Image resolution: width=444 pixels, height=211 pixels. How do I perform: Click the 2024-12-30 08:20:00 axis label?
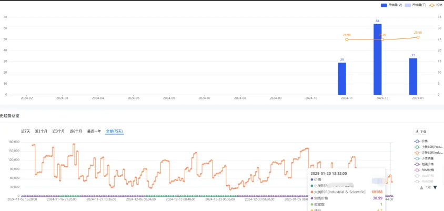(260, 199)
